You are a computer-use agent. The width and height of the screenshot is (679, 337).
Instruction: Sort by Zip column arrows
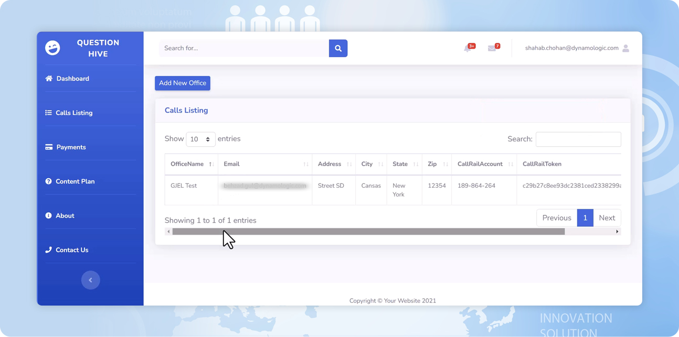pyautogui.click(x=445, y=165)
